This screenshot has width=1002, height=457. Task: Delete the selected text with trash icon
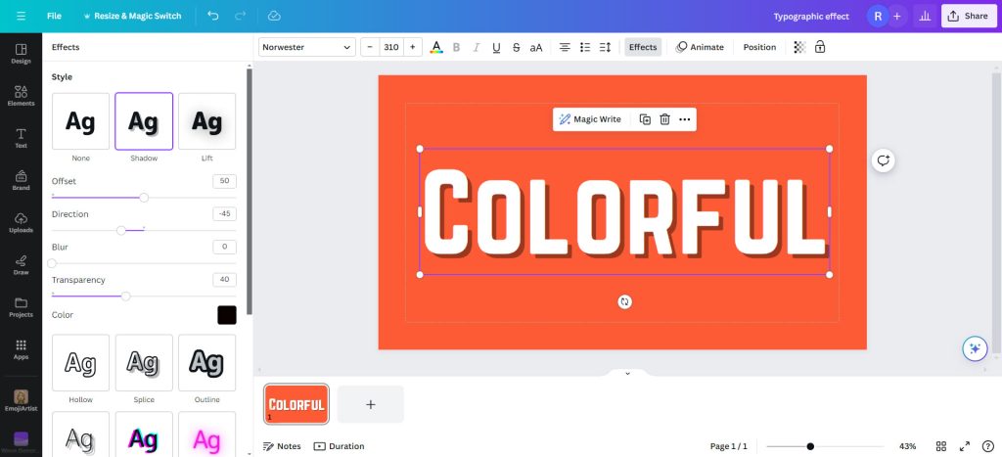(664, 119)
